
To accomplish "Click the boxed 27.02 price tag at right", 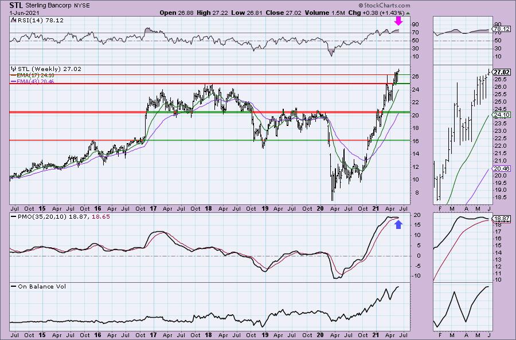I will (x=502, y=72).
